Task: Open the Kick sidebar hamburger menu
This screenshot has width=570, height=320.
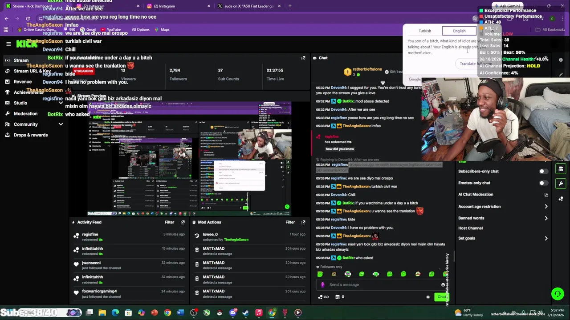Action: [8, 44]
